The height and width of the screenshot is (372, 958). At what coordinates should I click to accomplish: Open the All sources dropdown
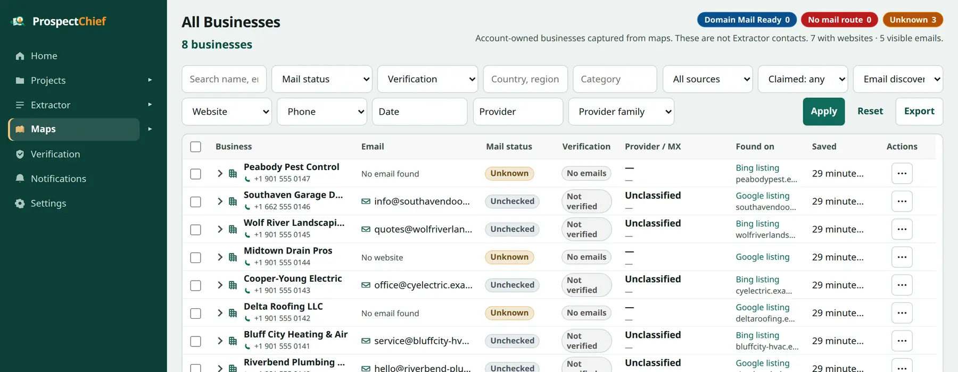point(708,79)
